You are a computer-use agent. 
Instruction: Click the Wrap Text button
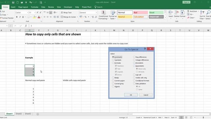66,13
